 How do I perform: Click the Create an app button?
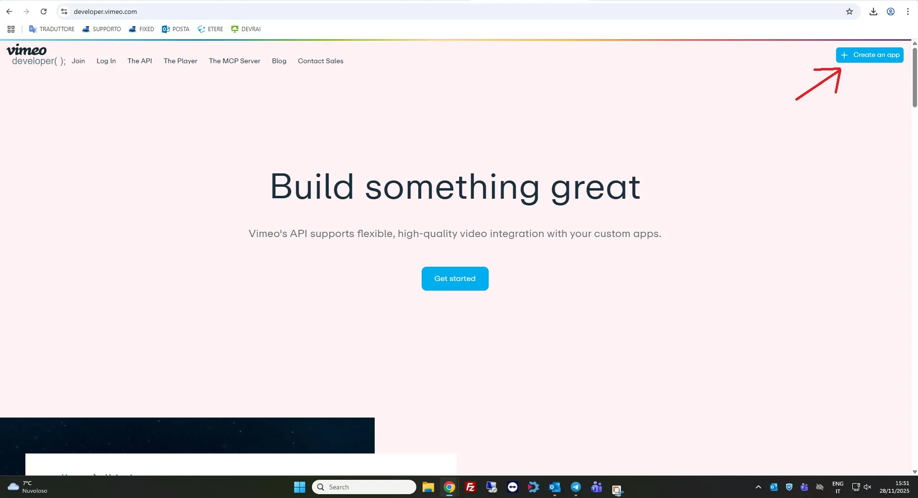(x=870, y=55)
